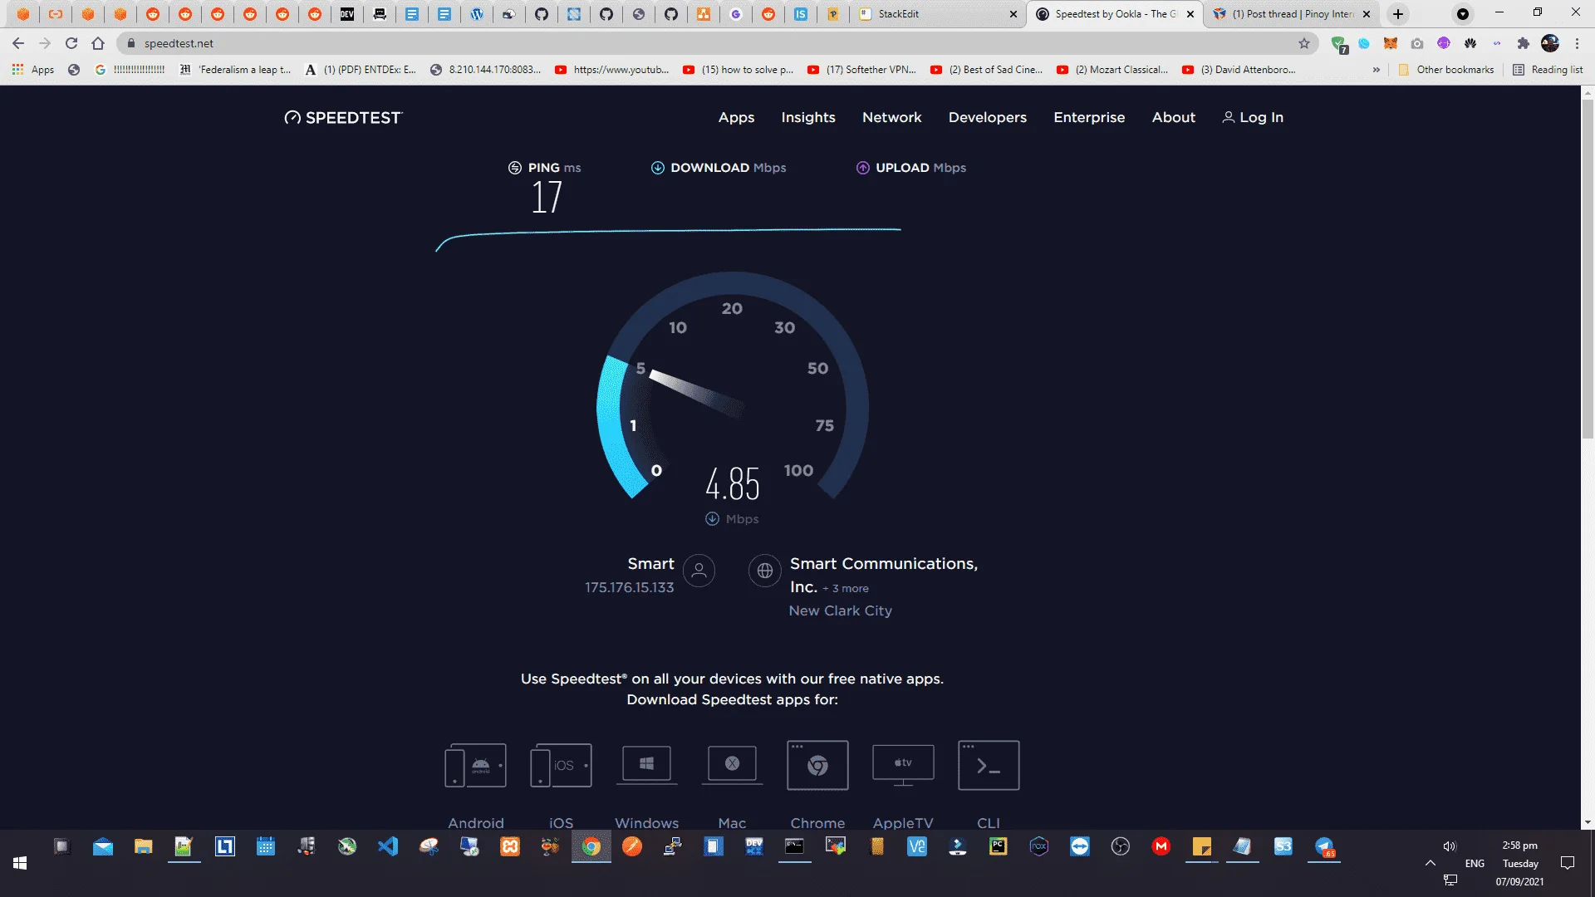
Task: Open the Apps navigation menu
Action: click(x=736, y=117)
